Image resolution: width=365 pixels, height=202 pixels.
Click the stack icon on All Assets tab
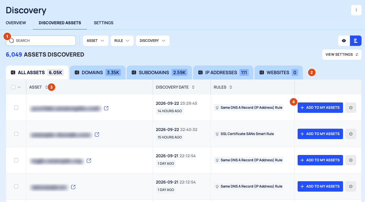tap(13, 72)
